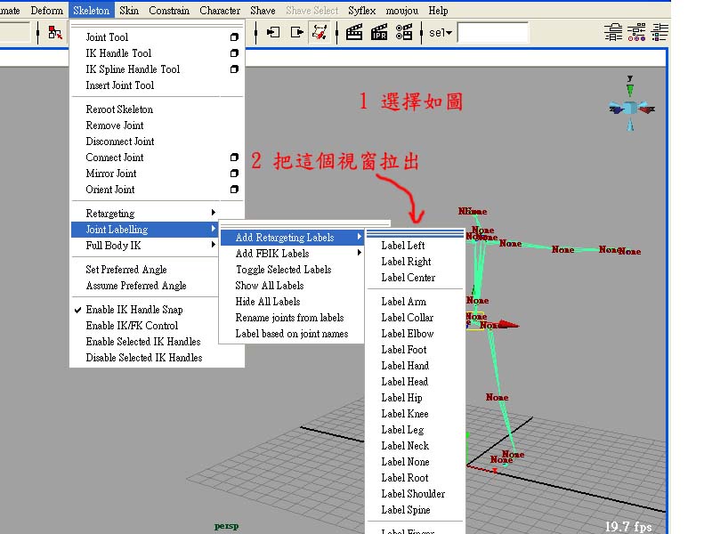Open Orient Joint option box
The height and width of the screenshot is (534, 712).
[x=234, y=189]
